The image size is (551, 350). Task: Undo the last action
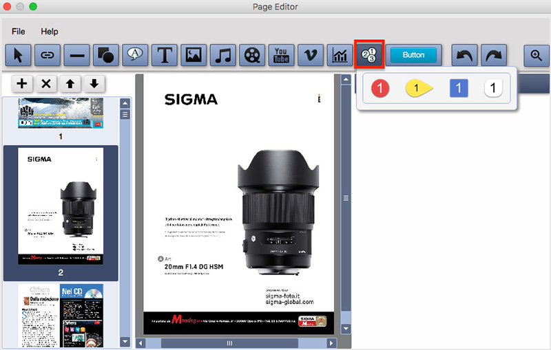[464, 55]
